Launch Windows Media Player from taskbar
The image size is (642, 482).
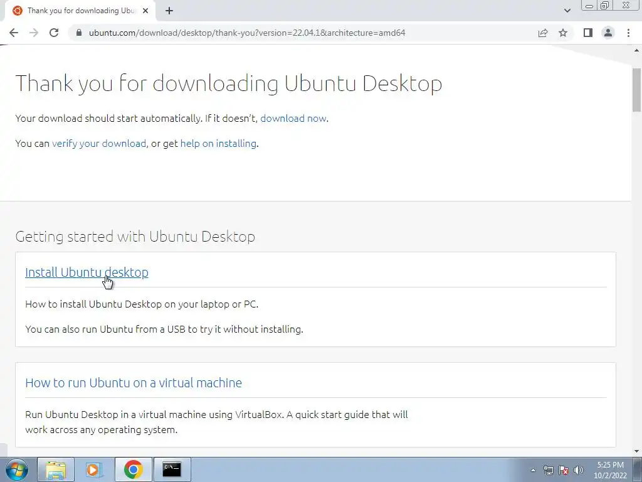click(x=93, y=469)
